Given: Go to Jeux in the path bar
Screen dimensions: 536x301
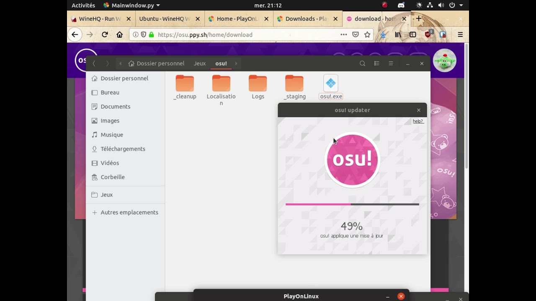Looking at the screenshot, I should click(200, 64).
